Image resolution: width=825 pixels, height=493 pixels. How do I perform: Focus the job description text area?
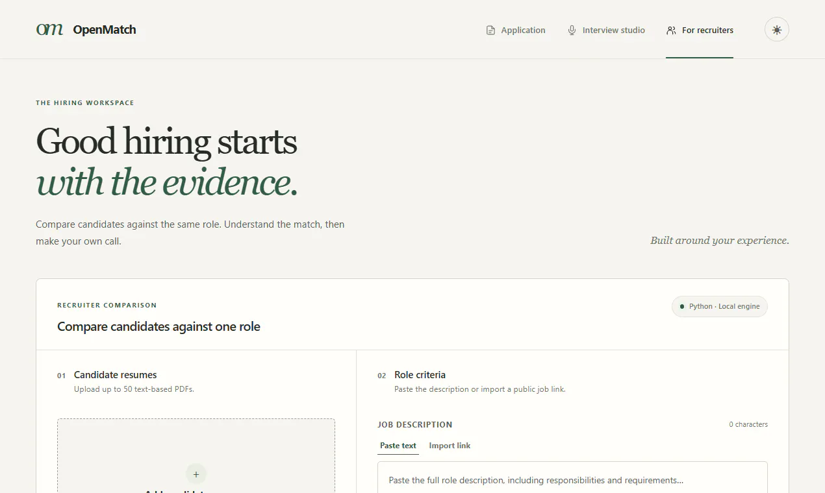click(x=572, y=477)
